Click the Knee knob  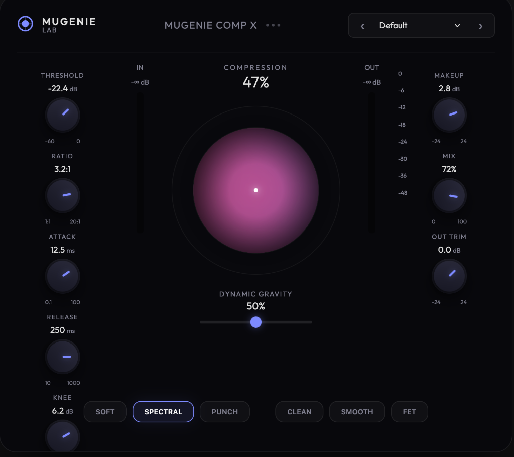coord(62,436)
